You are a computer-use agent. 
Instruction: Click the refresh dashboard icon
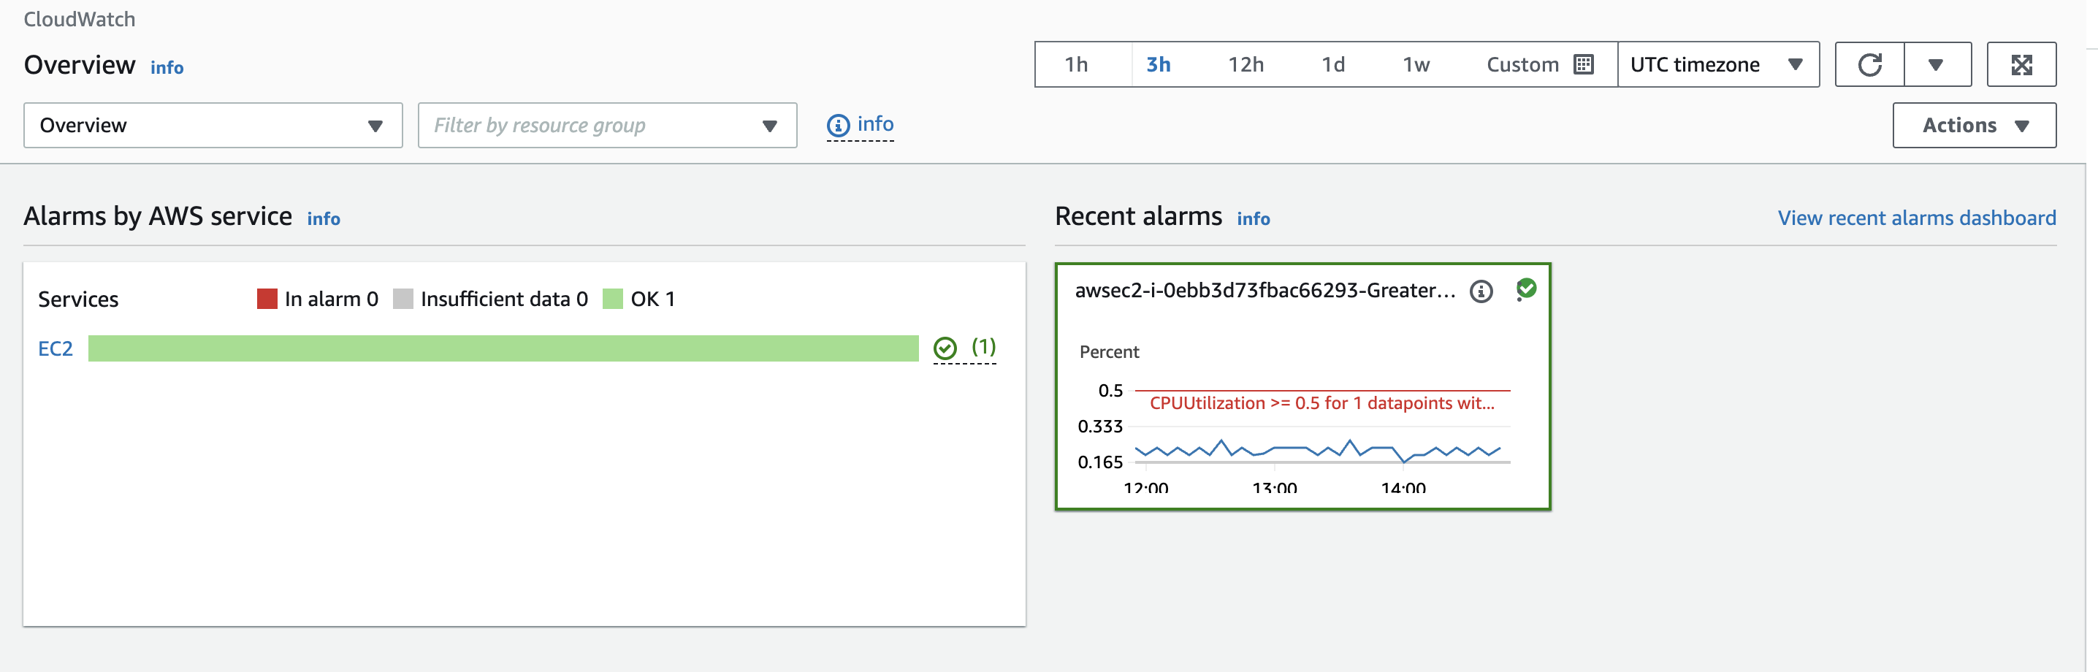tap(1869, 64)
